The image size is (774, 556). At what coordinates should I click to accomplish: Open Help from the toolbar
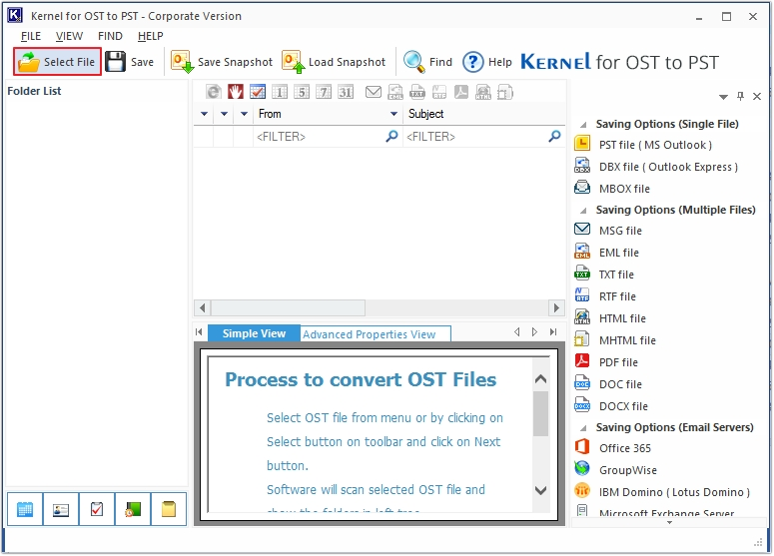pos(487,62)
